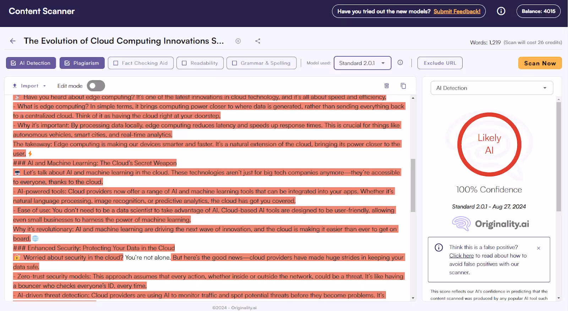The width and height of the screenshot is (568, 311).
Task: Click the editor scroll down arrow
Action: pos(413,298)
